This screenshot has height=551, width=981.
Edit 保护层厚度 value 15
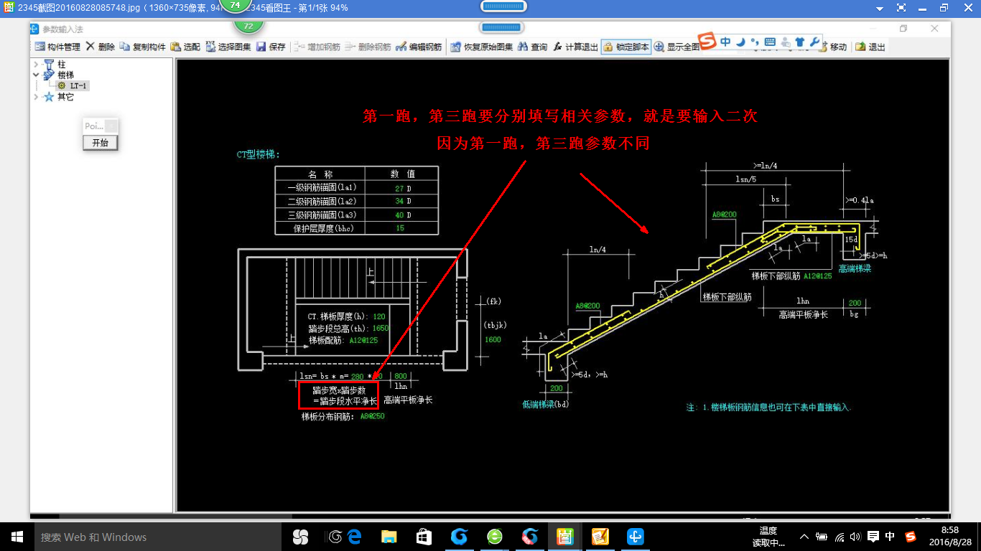click(x=400, y=228)
